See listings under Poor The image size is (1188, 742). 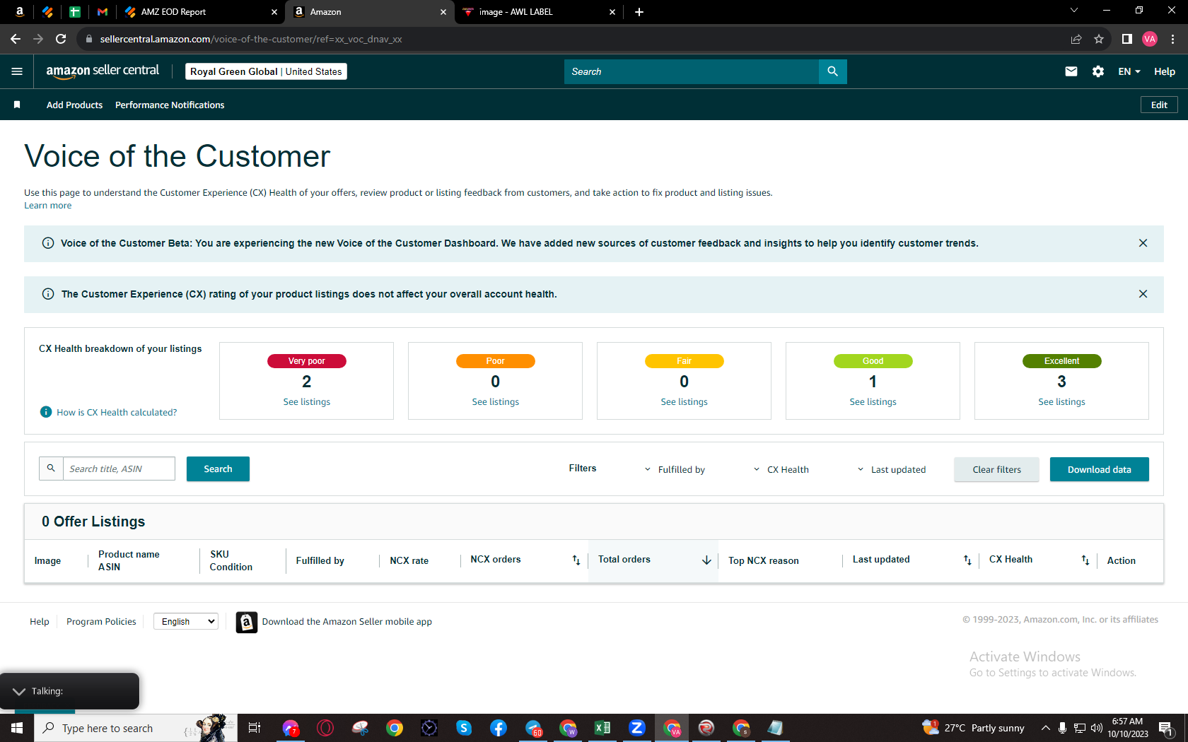(496, 402)
